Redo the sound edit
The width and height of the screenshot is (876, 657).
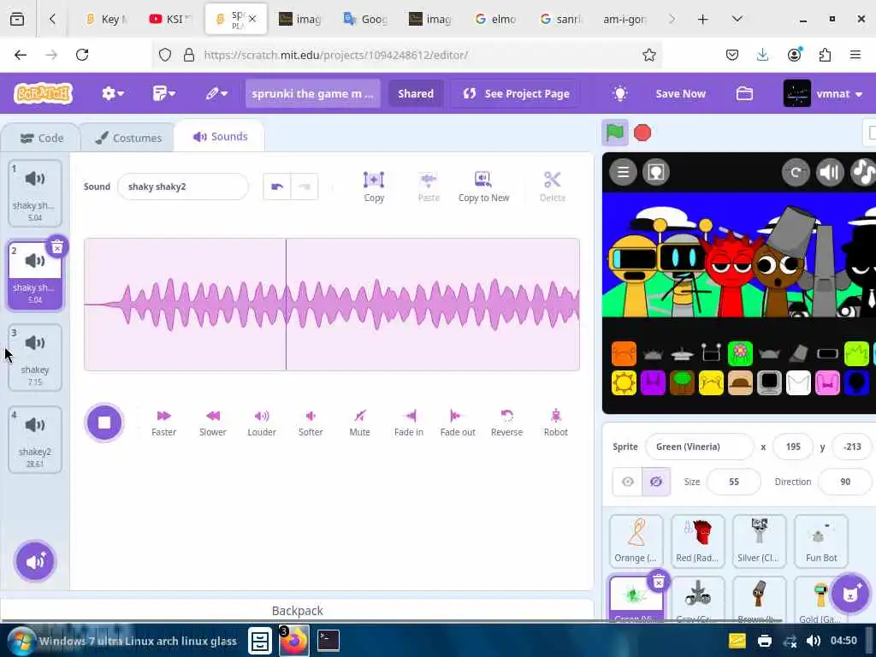click(x=305, y=186)
